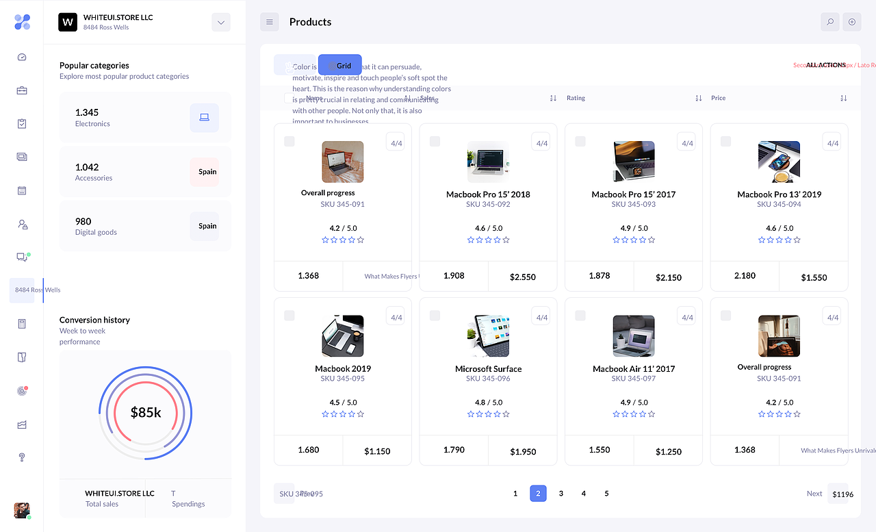Select current page 2
876x532 pixels.
[538, 493]
